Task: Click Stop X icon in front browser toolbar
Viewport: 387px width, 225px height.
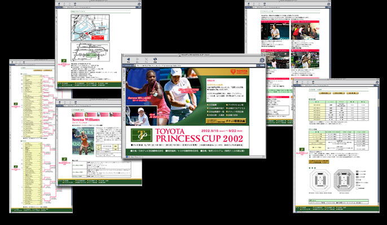Action: tap(146, 60)
